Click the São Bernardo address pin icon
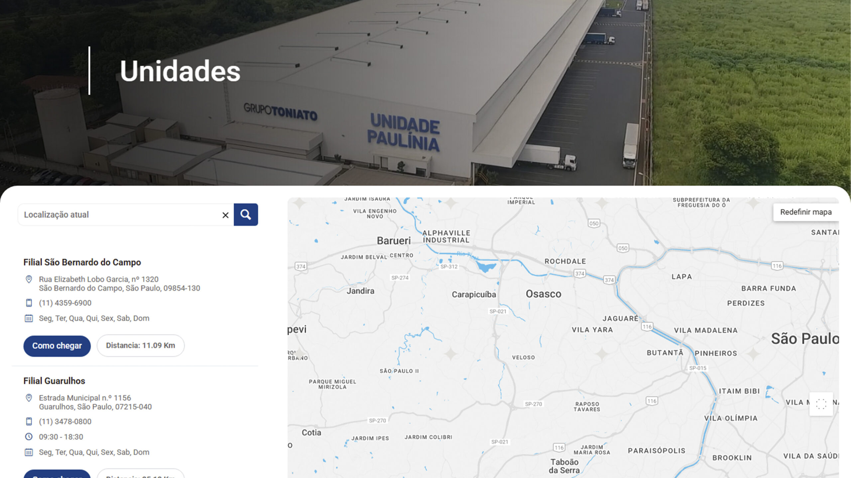This screenshot has width=851, height=478. click(x=29, y=279)
